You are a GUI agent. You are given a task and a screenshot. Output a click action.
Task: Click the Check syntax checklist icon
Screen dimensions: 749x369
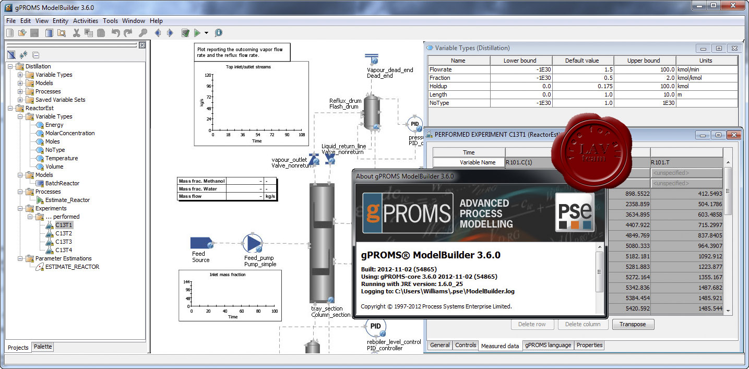[185, 33]
